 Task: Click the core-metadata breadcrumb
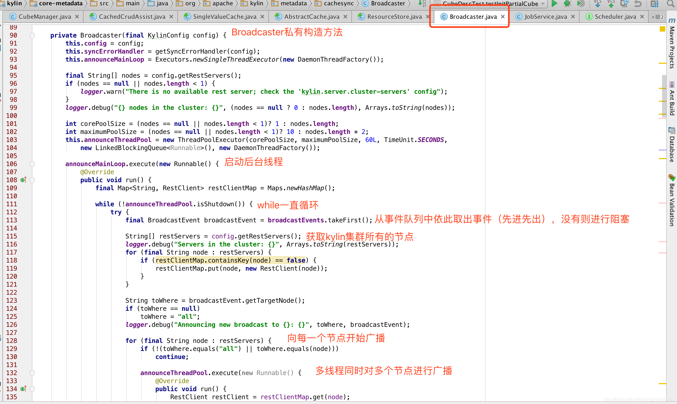[56, 3]
